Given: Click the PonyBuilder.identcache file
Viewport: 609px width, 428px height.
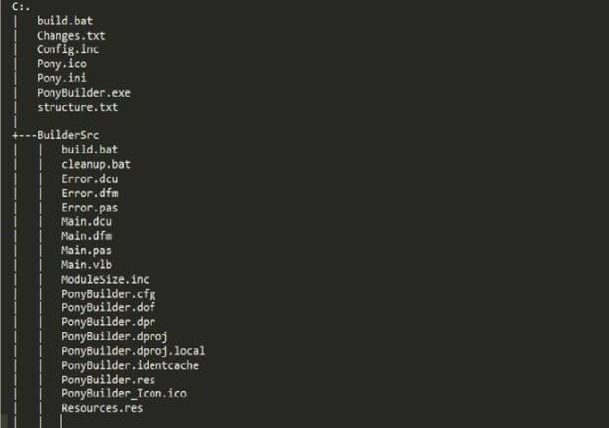Looking at the screenshot, I should point(130,365).
